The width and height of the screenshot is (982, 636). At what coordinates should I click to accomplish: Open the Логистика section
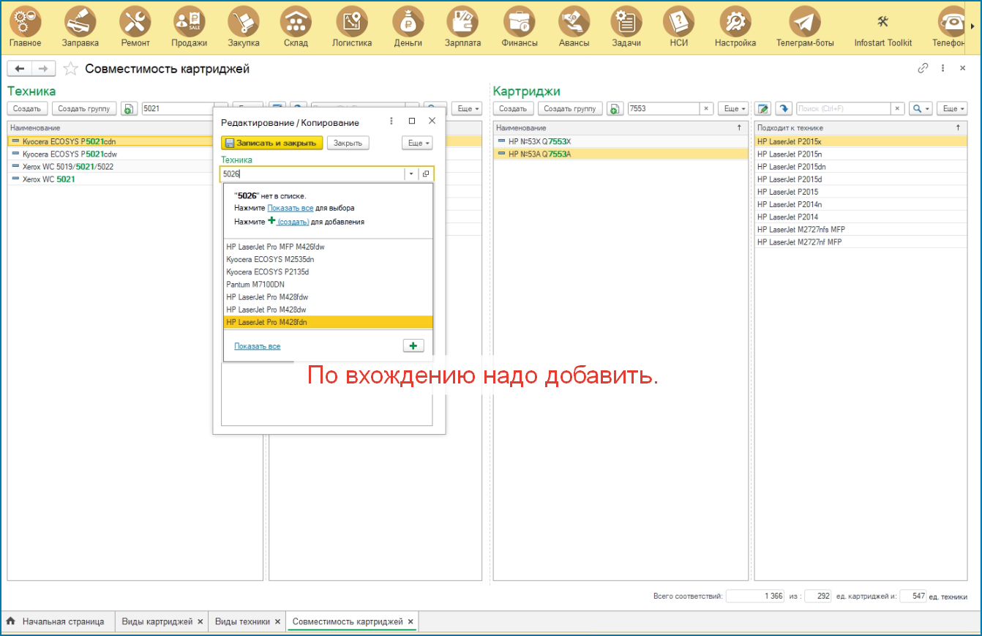[352, 27]
